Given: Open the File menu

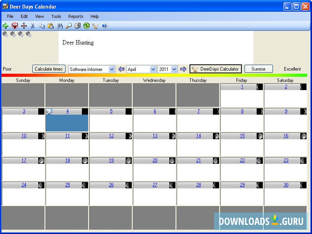Looking at the screenshot, I should [10, 16].
